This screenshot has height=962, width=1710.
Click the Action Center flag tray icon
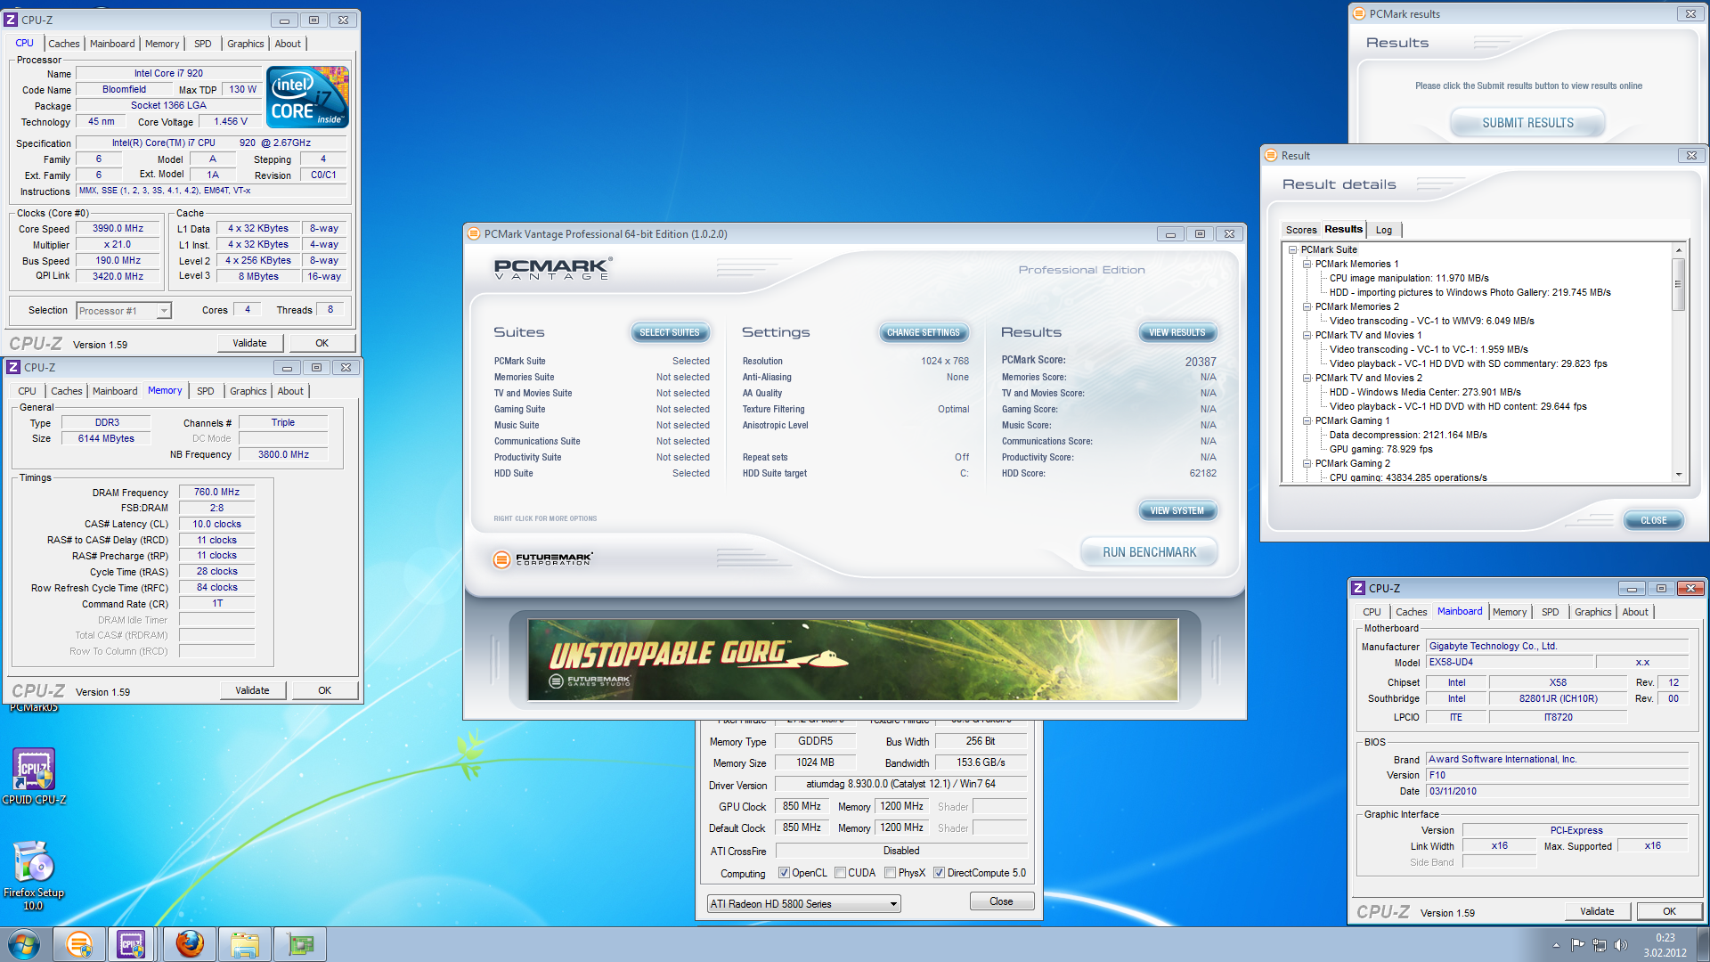1577,945
